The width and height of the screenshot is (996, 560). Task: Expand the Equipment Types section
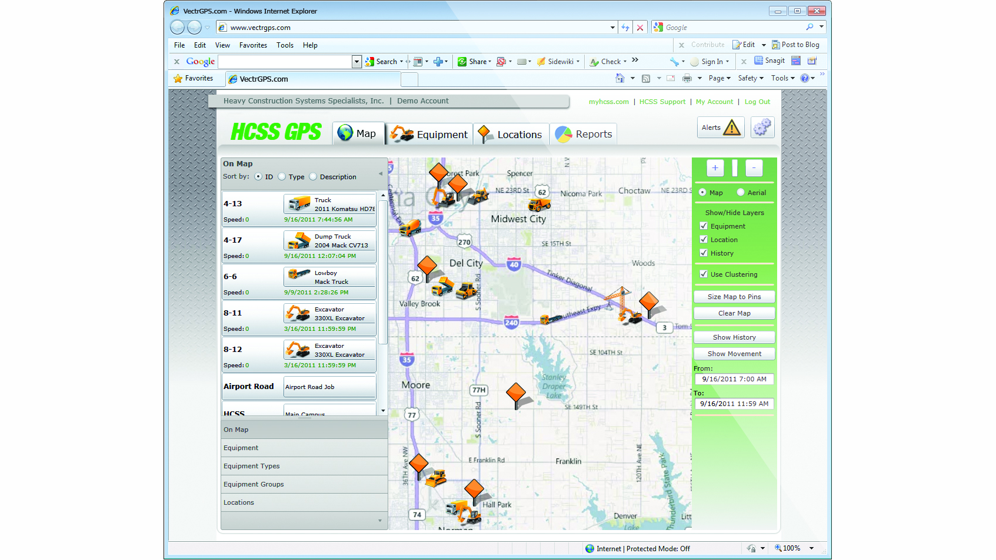(x=304, y=466)
